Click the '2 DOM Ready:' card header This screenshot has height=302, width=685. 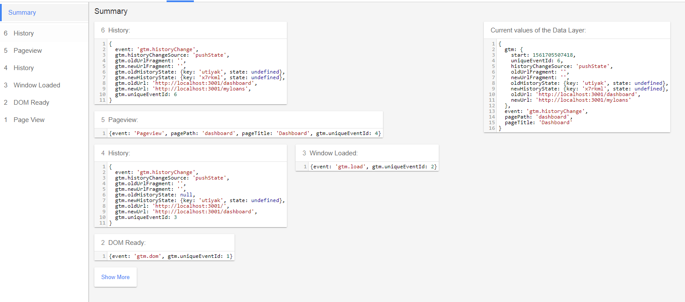pyautogui.click(x=164, y=243)
